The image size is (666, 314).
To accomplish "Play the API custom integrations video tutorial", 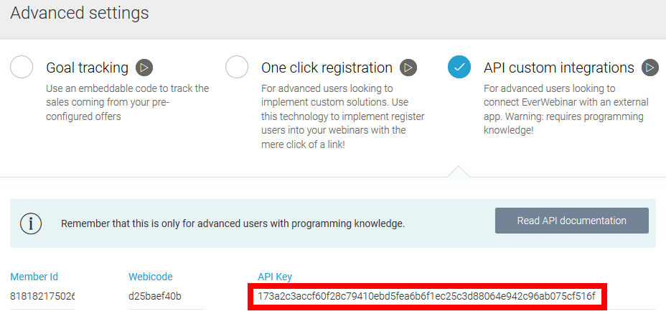I will click(650, 68).
